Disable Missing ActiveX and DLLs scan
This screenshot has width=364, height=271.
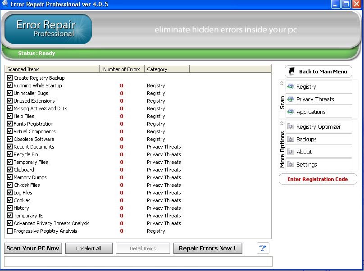point(9,108)
